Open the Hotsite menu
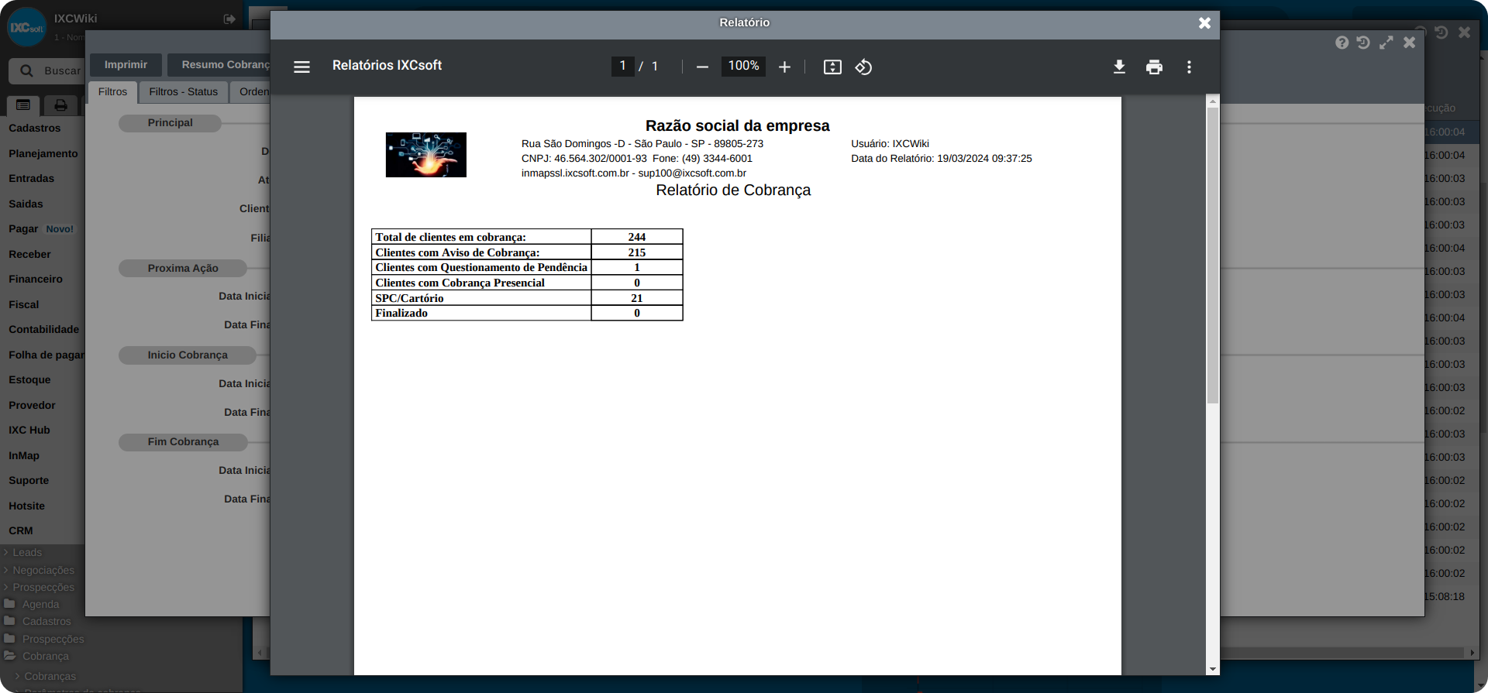Viewport: 1488px width, 693px height. (26, 506)
